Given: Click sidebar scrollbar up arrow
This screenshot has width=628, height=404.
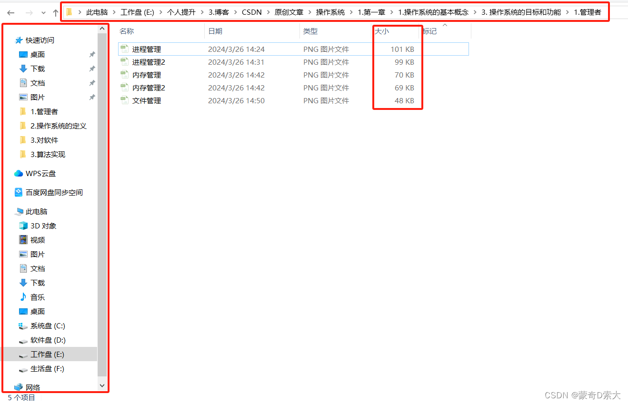Looking at the screenshot, I should [x=102, y=29].
